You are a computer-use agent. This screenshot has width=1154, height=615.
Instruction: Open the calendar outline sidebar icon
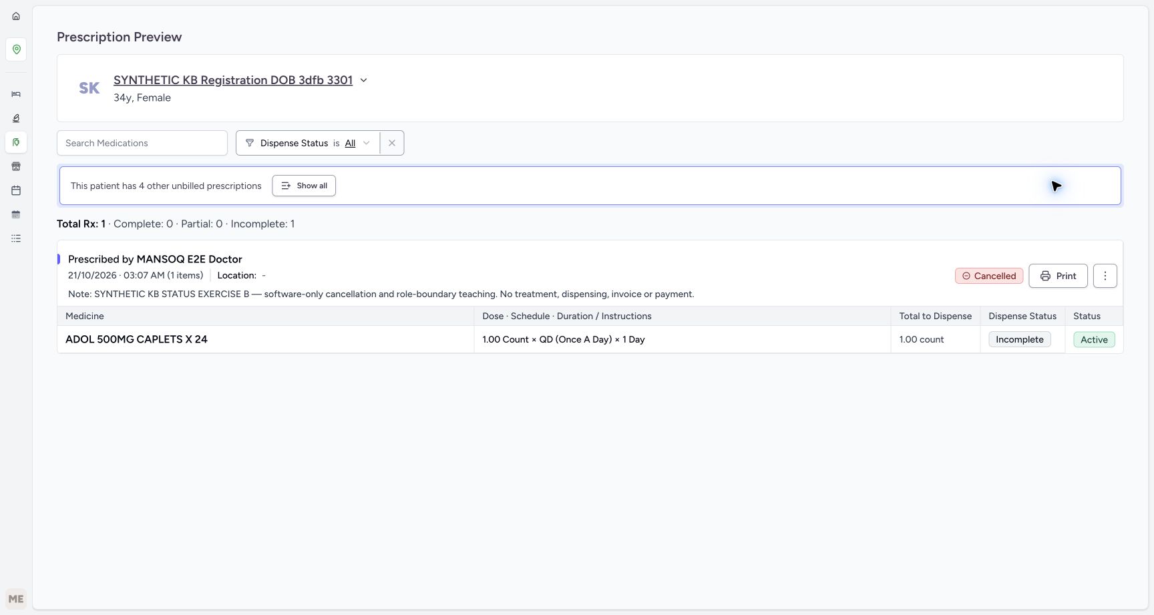(16, 190)
